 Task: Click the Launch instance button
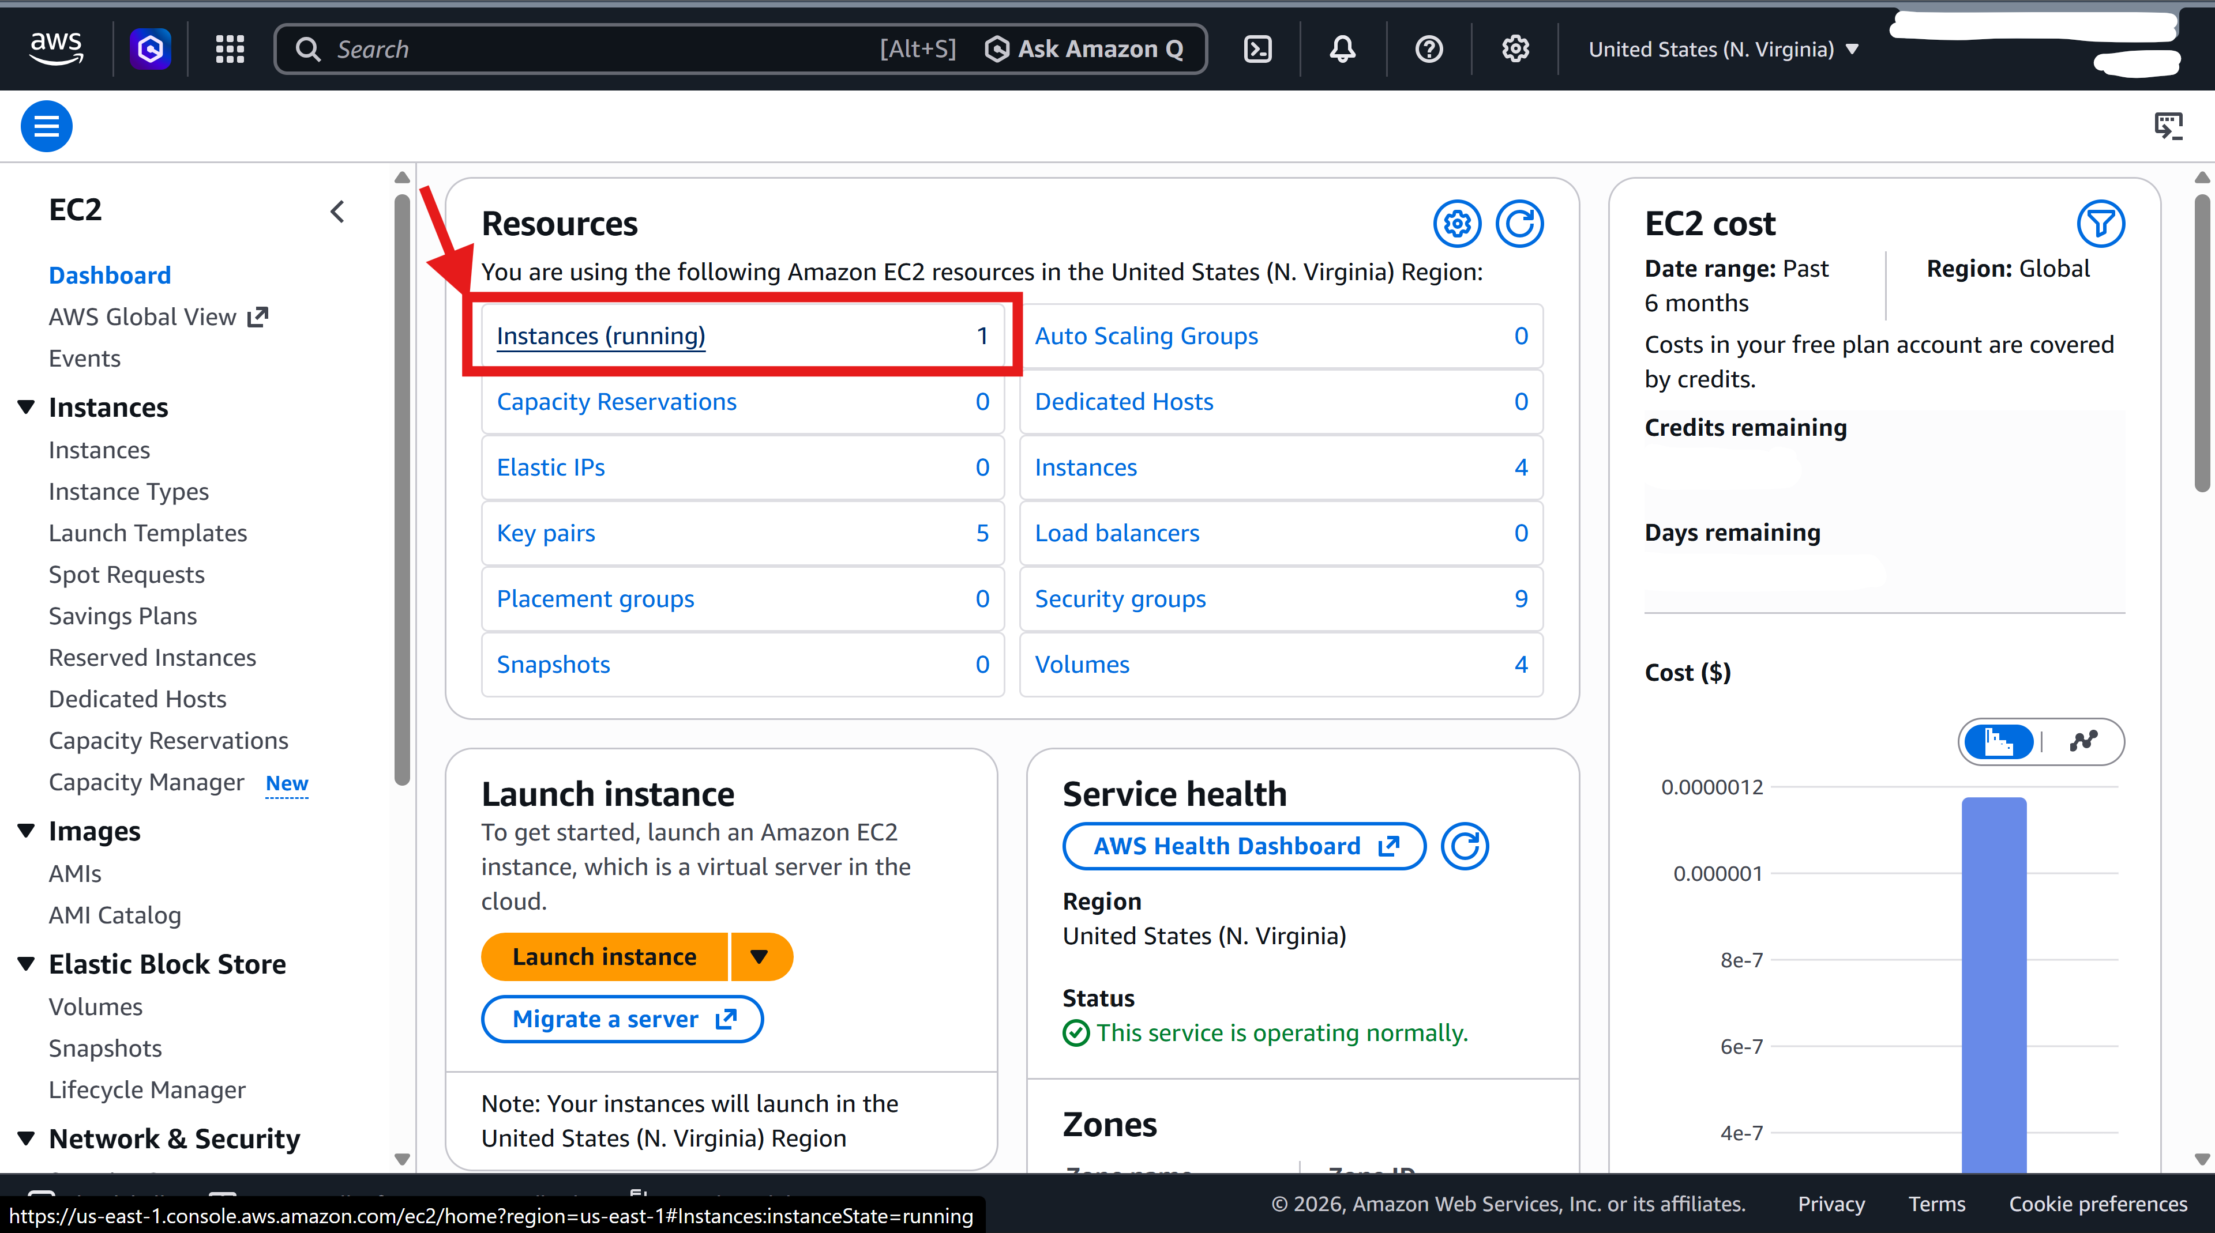[x=605, y=956]
